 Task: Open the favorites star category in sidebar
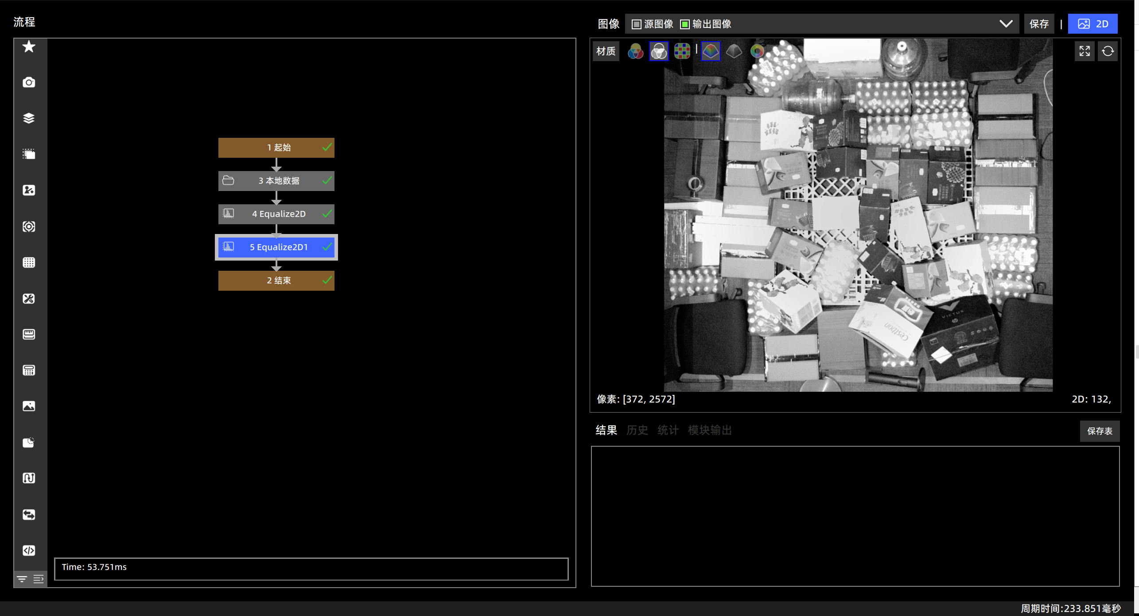coord(29,47)
